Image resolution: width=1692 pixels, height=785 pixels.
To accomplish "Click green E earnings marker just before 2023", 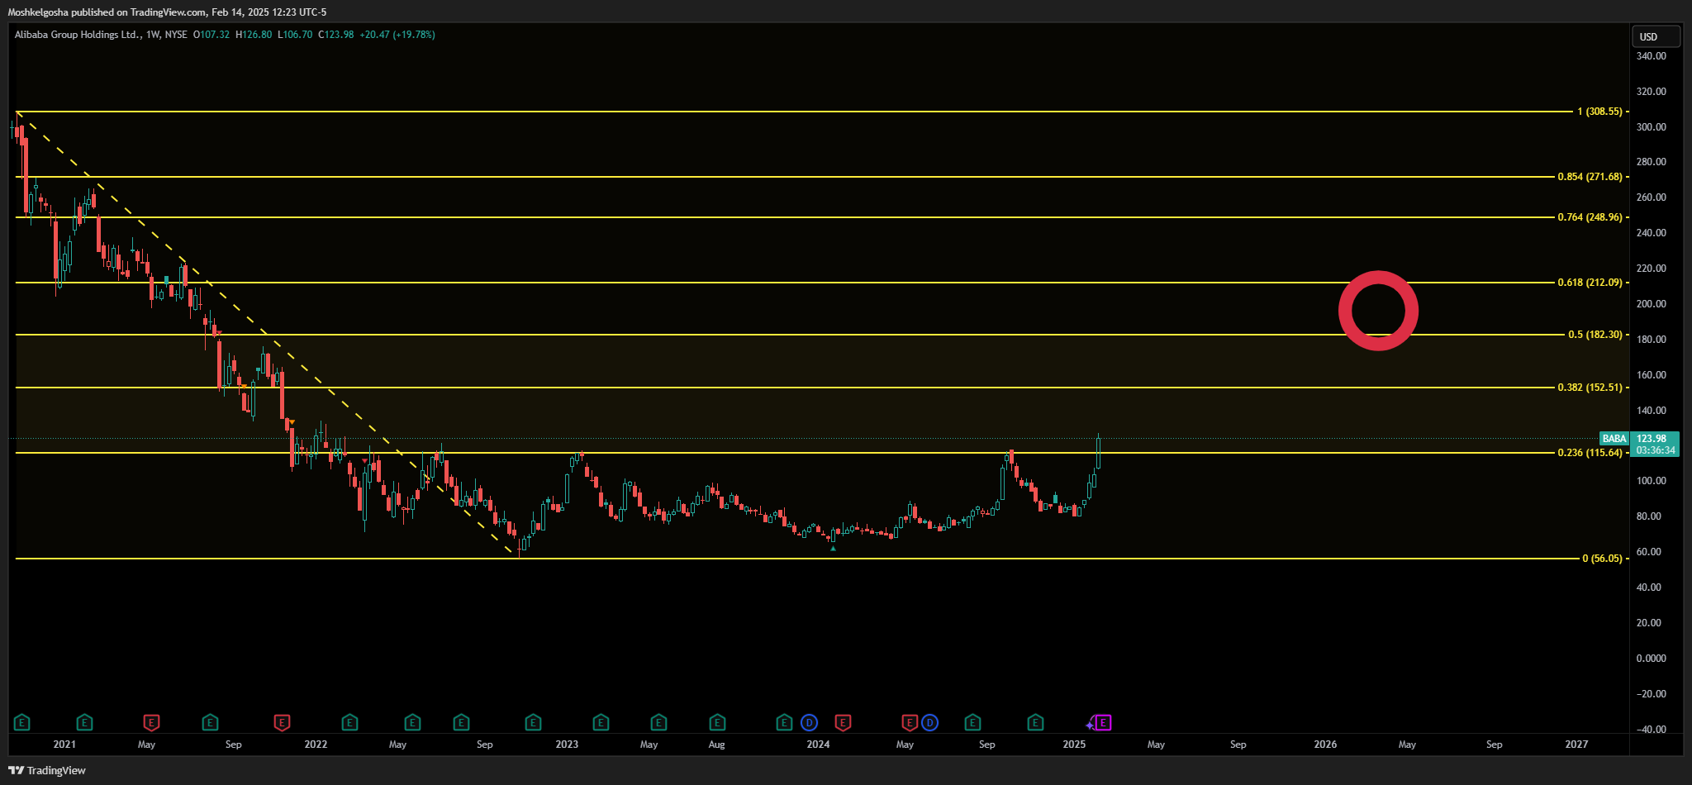I will (x=533, y=723).
